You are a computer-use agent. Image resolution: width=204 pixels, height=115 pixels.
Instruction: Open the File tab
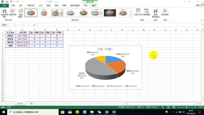4,6
